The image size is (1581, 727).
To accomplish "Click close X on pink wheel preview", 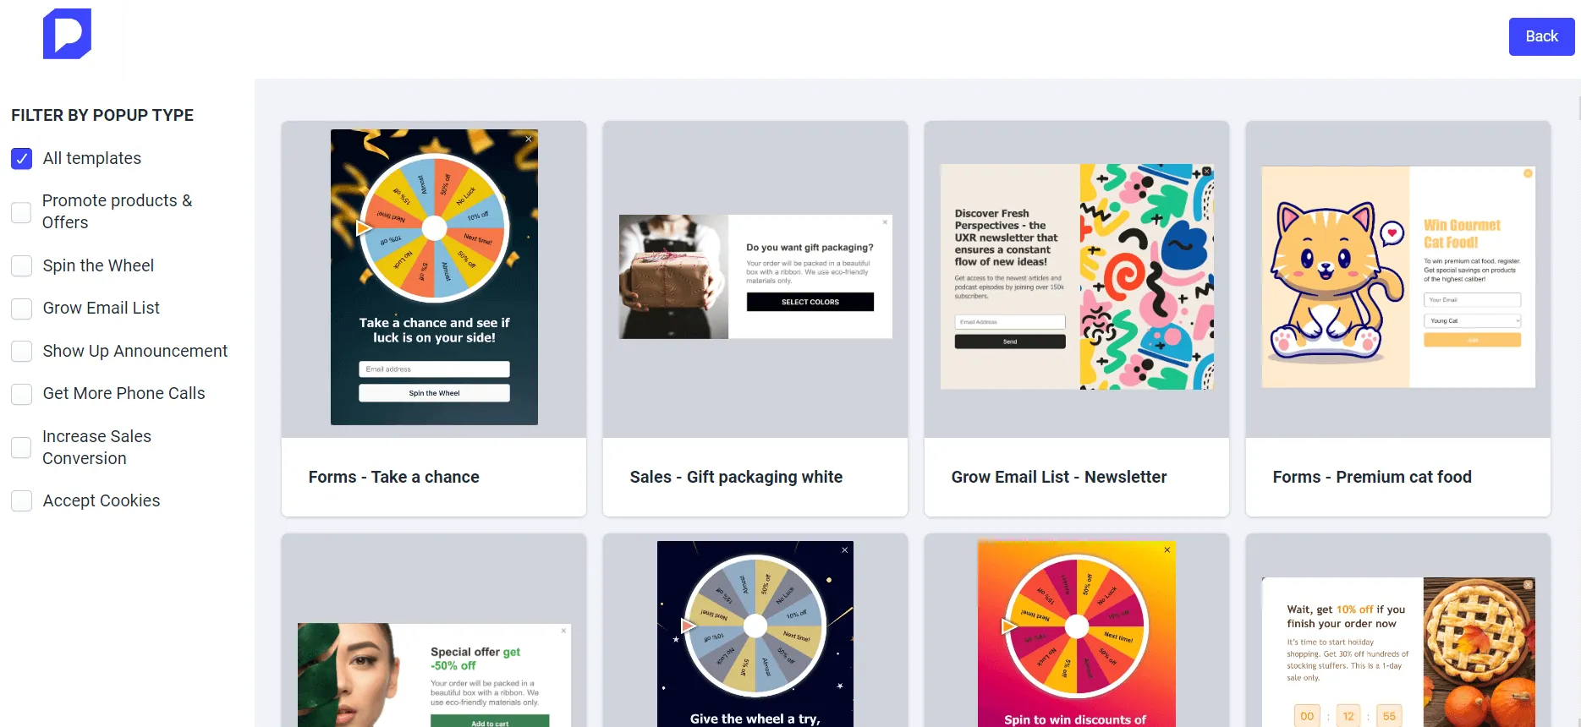I will 1167,549.
